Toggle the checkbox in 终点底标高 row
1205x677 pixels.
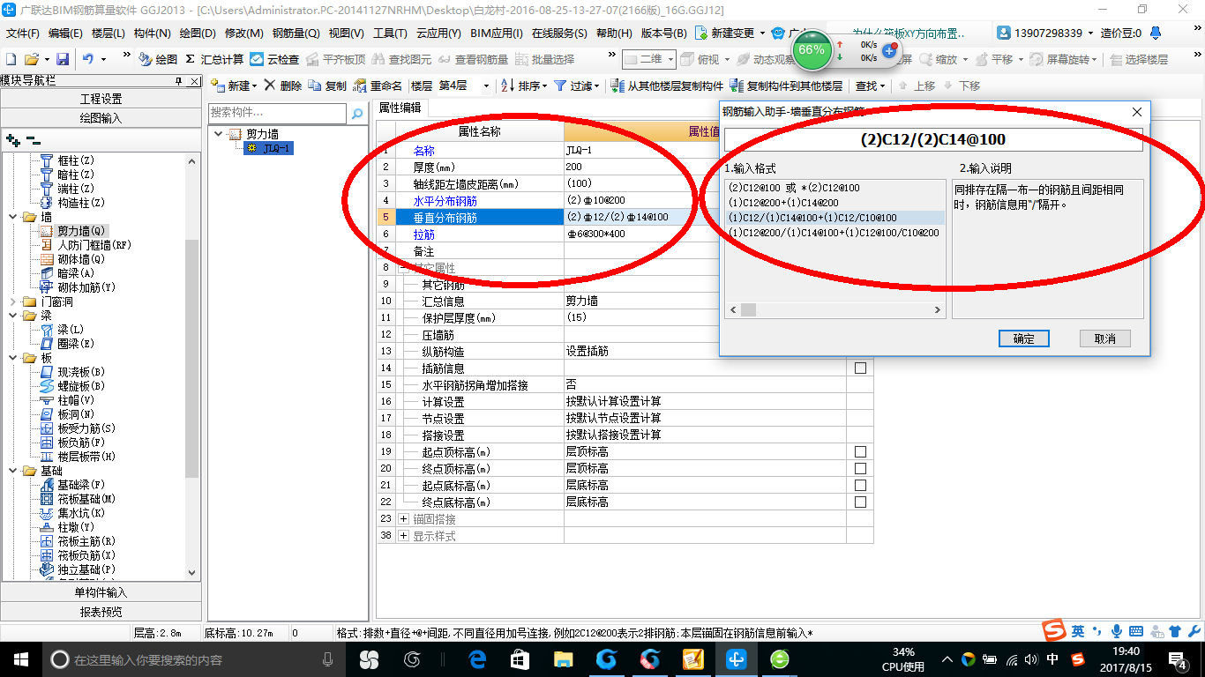pyautogui.click(x=860, y=502)
